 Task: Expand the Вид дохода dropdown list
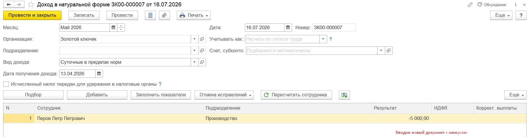click(x=194, y=62)
